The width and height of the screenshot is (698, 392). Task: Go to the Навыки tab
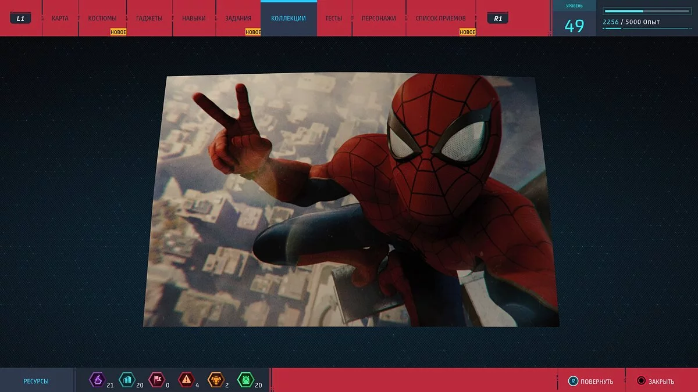coord(194,19)
